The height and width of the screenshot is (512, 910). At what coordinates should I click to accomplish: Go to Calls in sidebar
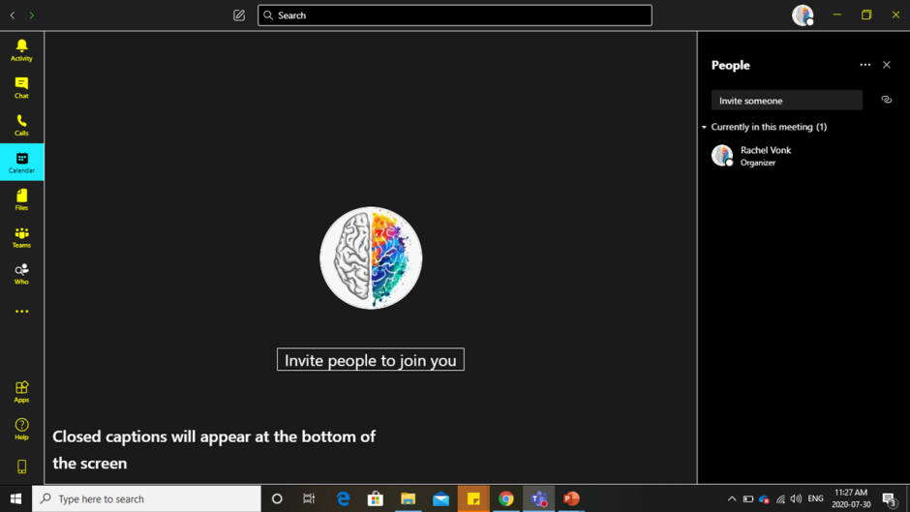(x=21, y=125)
